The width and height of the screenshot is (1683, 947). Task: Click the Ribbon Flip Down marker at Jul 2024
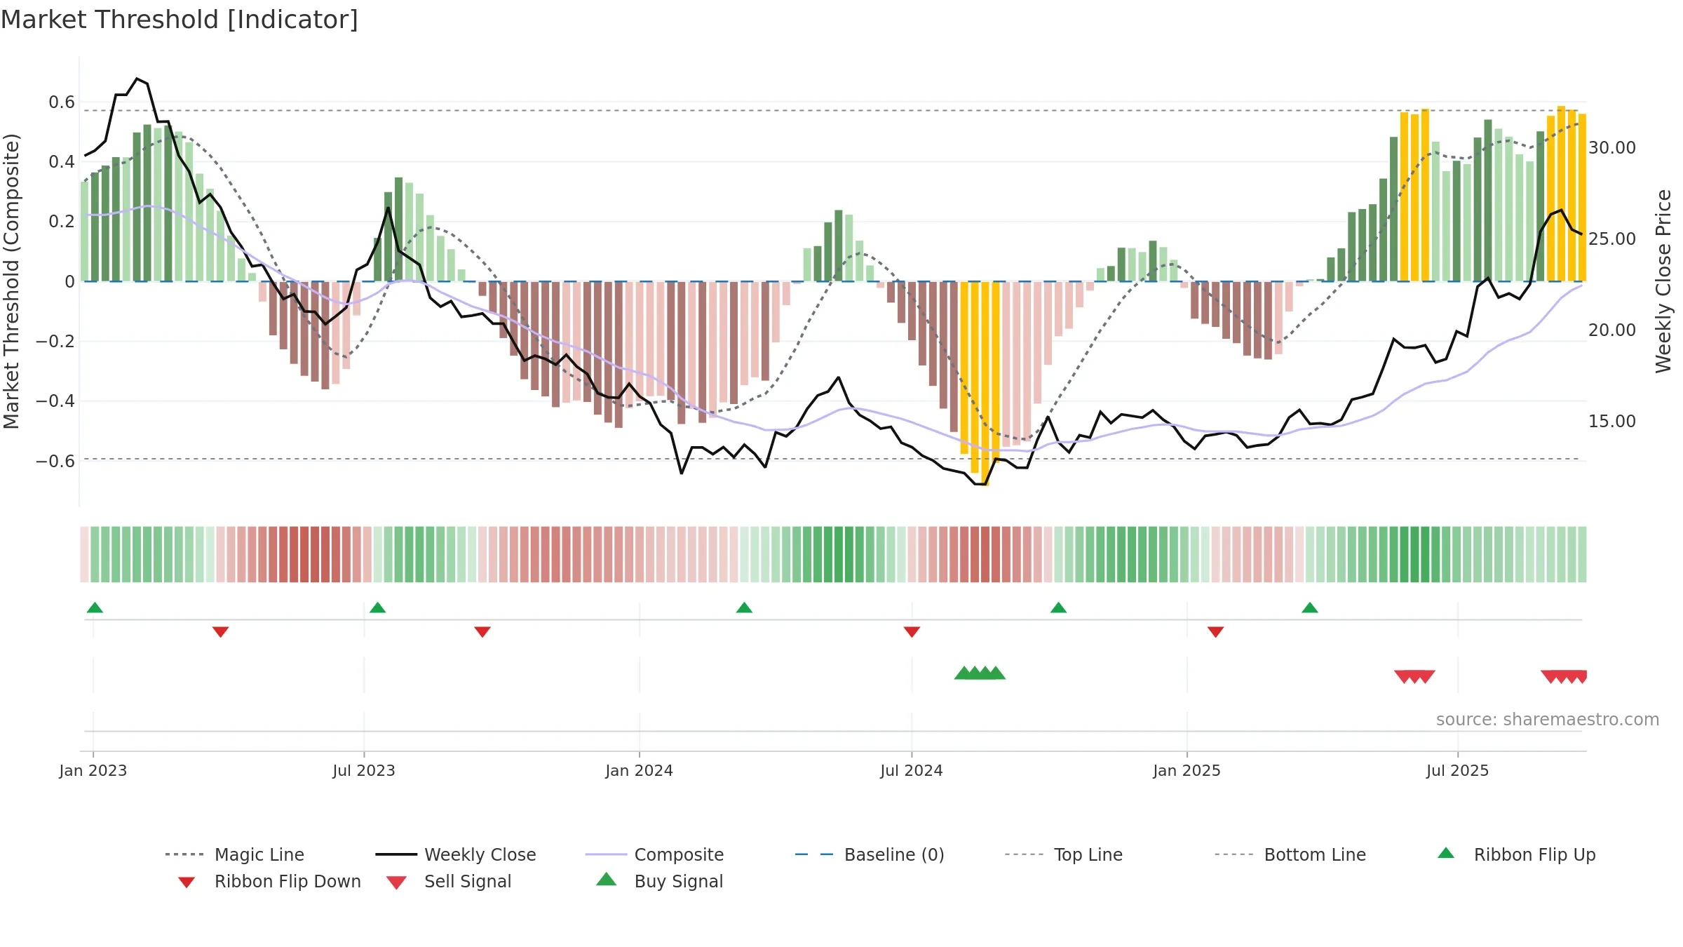click(x=912, y=632)
